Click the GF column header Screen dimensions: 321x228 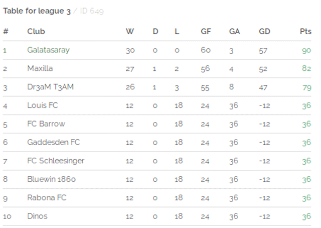click(206, 31)
